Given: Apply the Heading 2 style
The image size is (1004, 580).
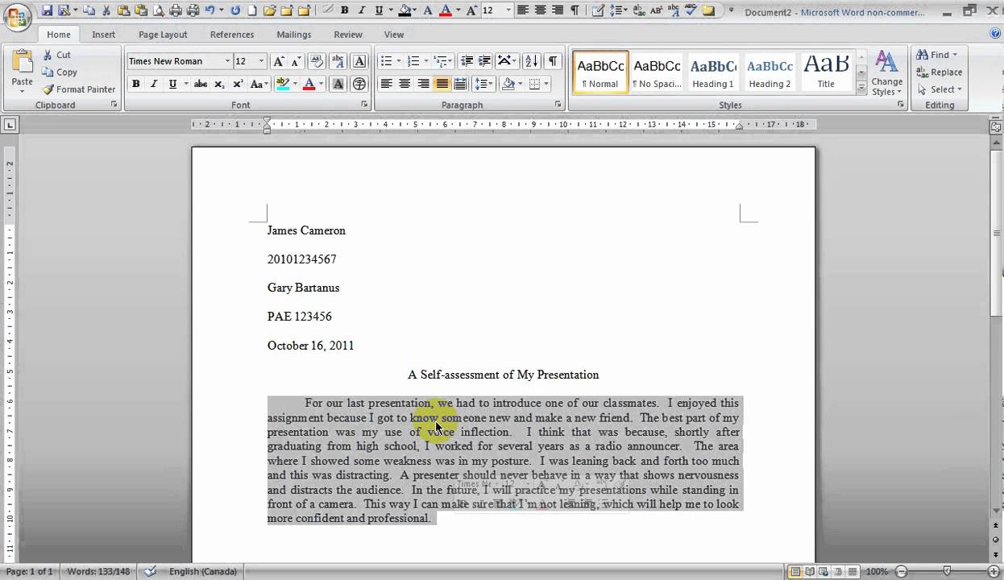Looking at the screenshot, I should tap(770, 72).
